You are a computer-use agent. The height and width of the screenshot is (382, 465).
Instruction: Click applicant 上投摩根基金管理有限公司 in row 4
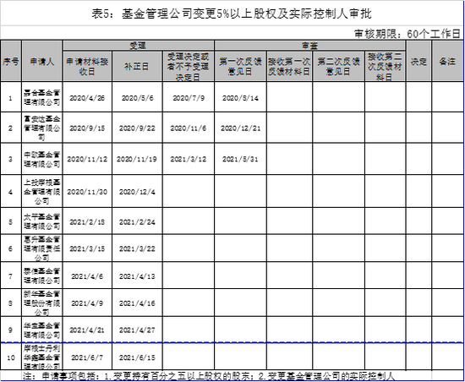(41, 192)
